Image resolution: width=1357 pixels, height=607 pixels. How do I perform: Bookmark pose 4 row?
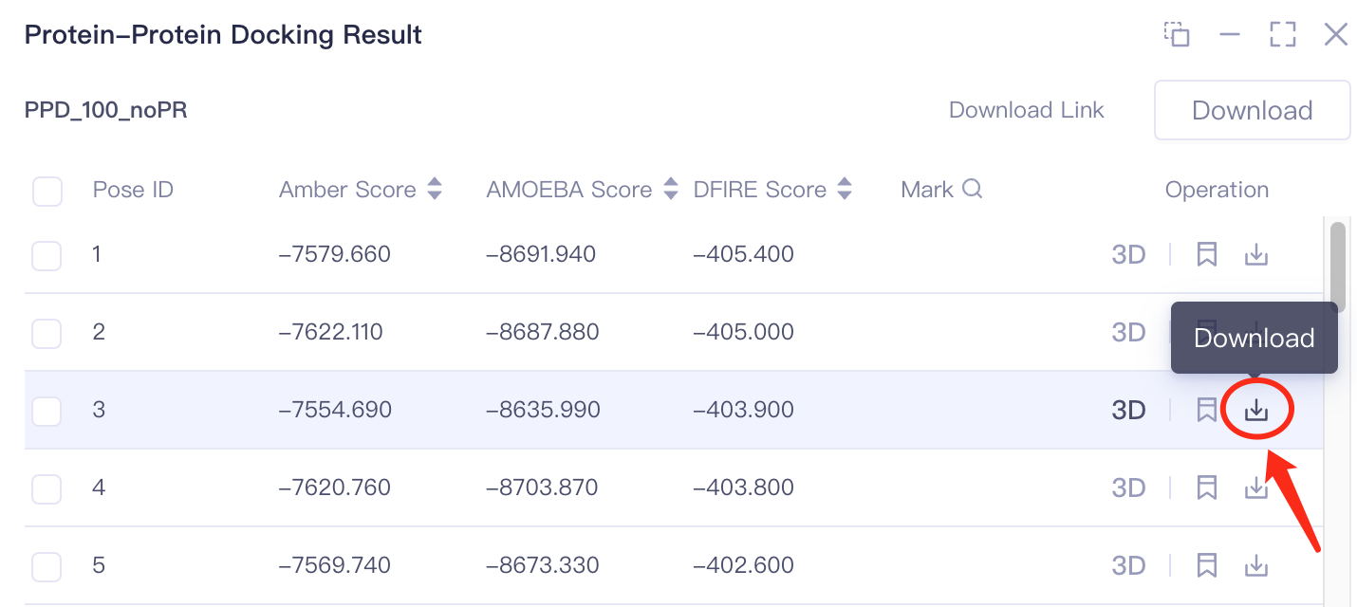point(1207,487)
